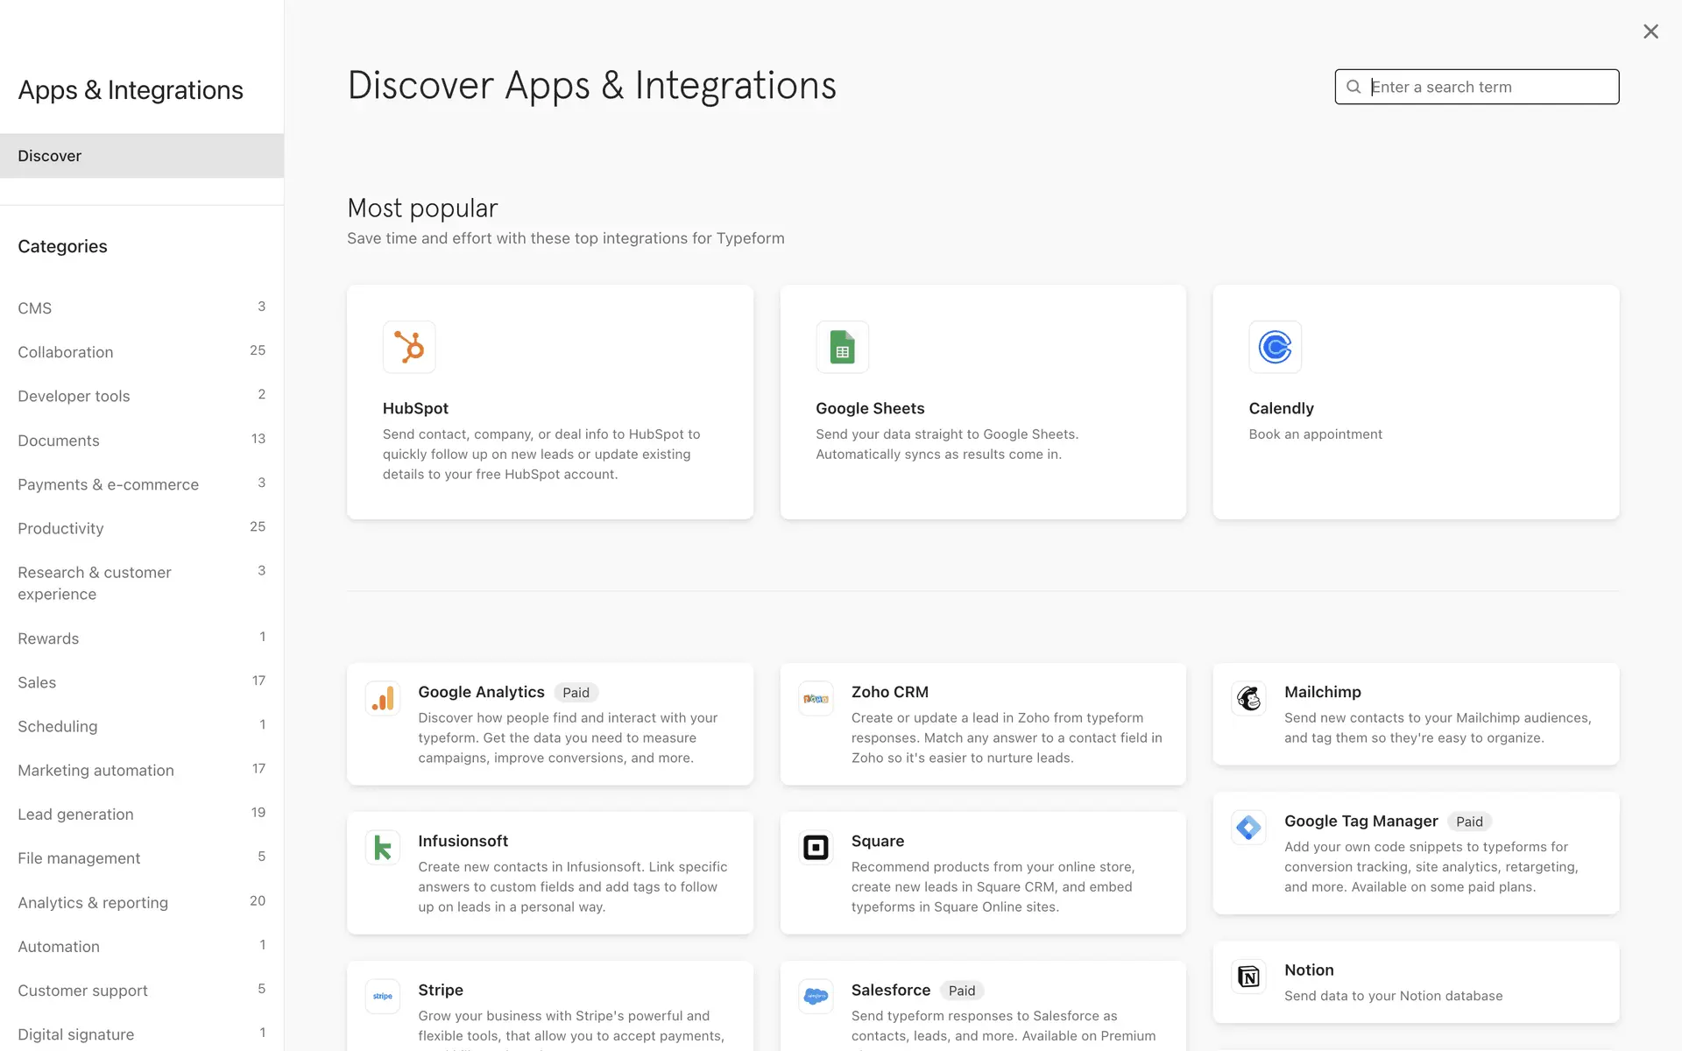Choose the Marketing automation category

tap(95, 771)
